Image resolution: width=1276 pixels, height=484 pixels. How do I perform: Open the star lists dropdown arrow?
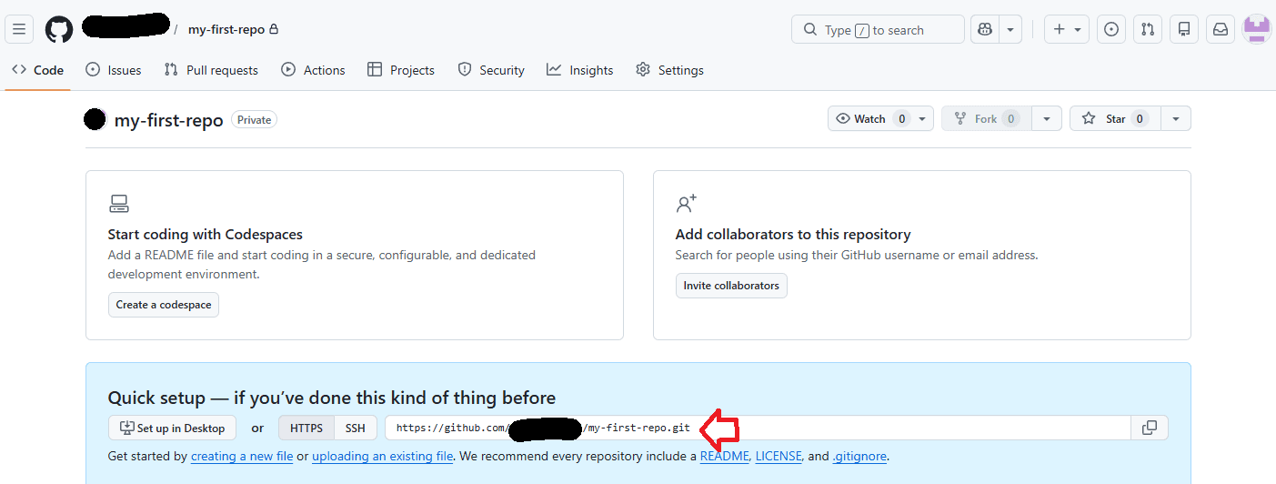(x=1176, y=118)
